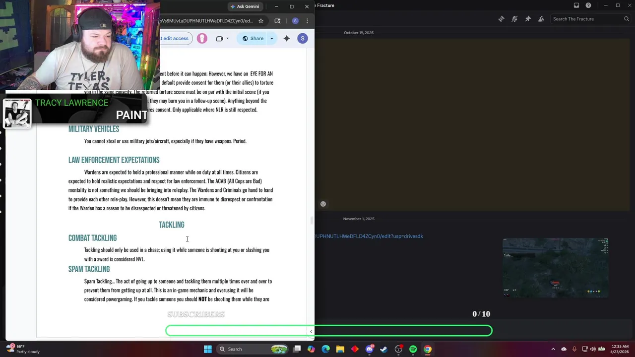Open Spotify from the taskbar
This screenshot has width=635, height=357.
[x=413, y=349]
